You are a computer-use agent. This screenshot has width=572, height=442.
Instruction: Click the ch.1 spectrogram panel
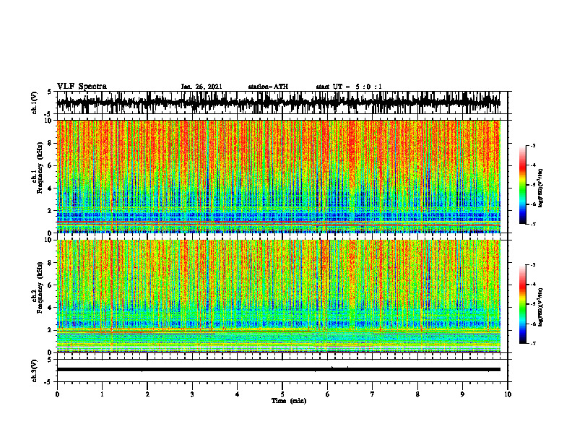pos(278,176)
